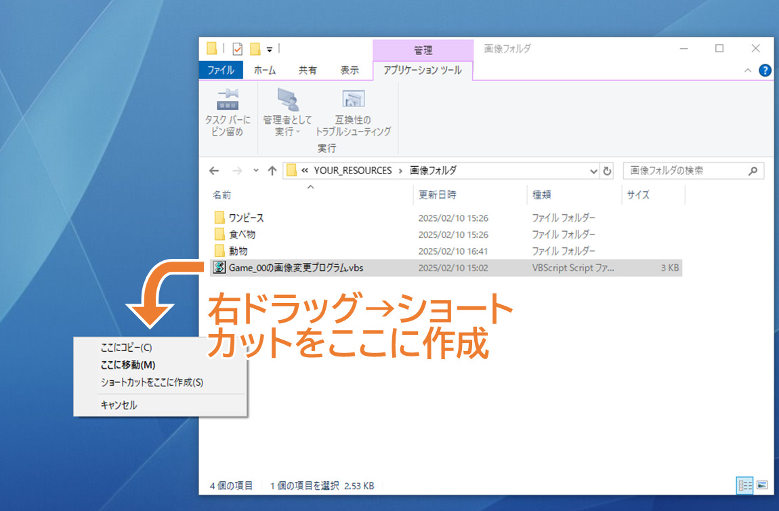Image resolution: width=779 pixels, height=511 pixels.
Task: Open the blue help question mark
Action: pyautogui.click(x=765, y=70)
